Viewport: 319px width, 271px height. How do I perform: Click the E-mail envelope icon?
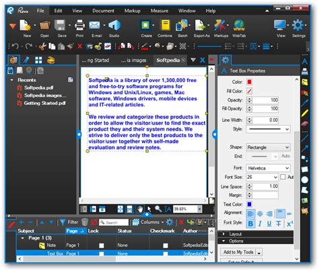click(95, 25)
